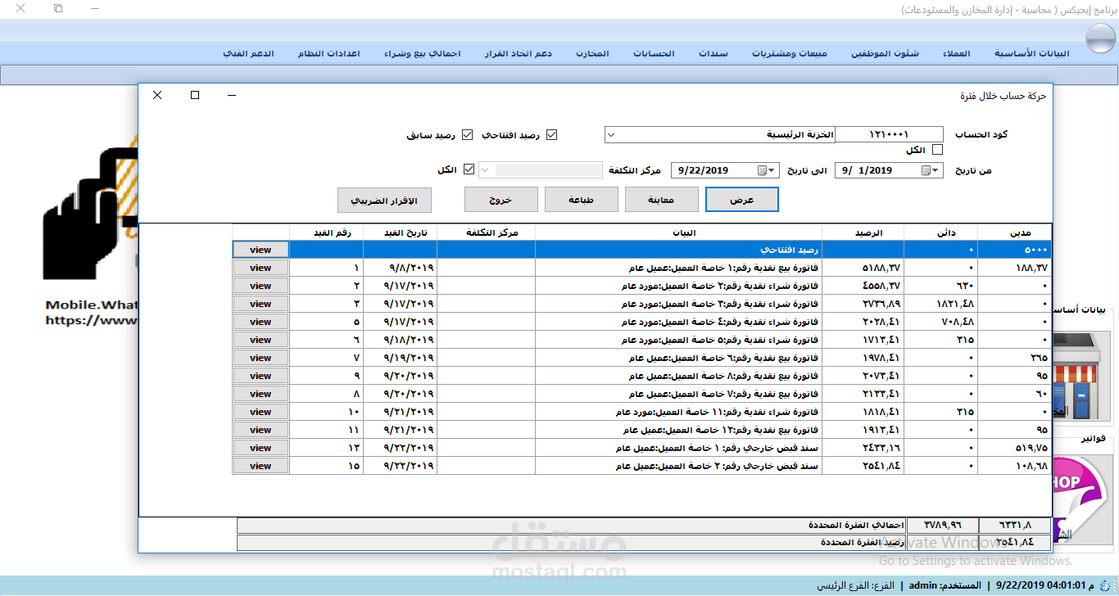This screenshot has width=1119, height=596.
Task: Click view button for entry number ١٠
Action: tap(260, 412)
